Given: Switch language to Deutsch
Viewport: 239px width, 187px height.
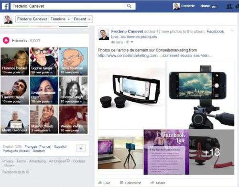Looking at the screenshot, I should (39, 151).
